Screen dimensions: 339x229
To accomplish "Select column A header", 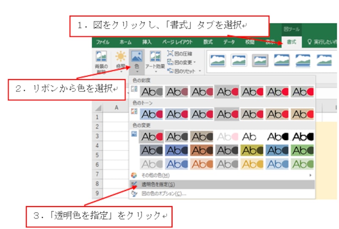I will coord(116,108).
